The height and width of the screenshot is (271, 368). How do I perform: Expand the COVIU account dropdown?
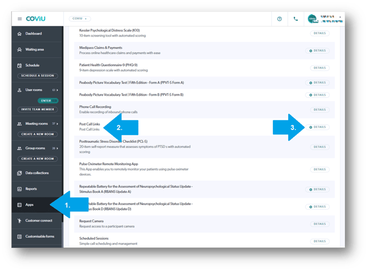pos(80,19)
